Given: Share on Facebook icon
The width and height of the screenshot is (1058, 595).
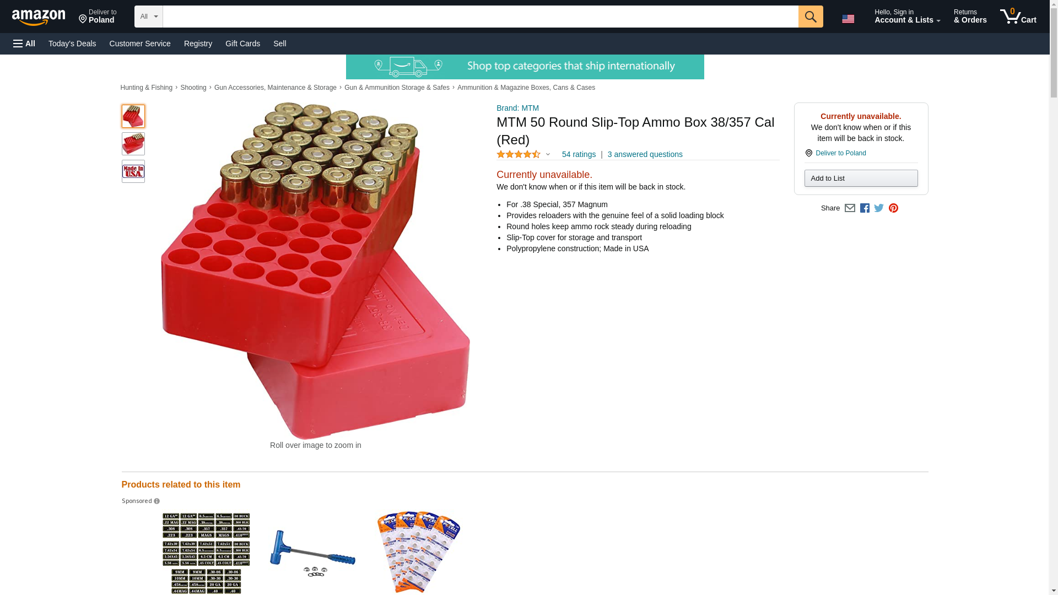Looking at the screenshot, I should tap(865, 208).
